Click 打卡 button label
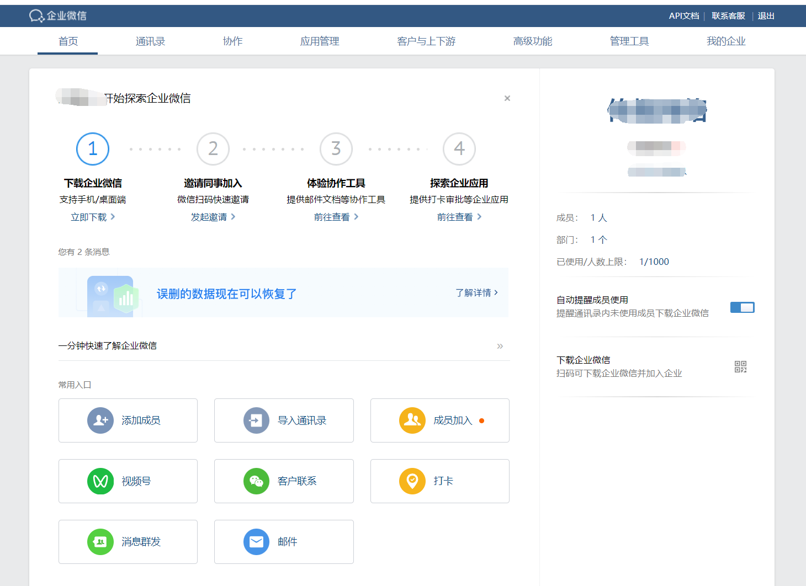Image resolution: width=806 pixels, height=586 pixels. [443, 481]
